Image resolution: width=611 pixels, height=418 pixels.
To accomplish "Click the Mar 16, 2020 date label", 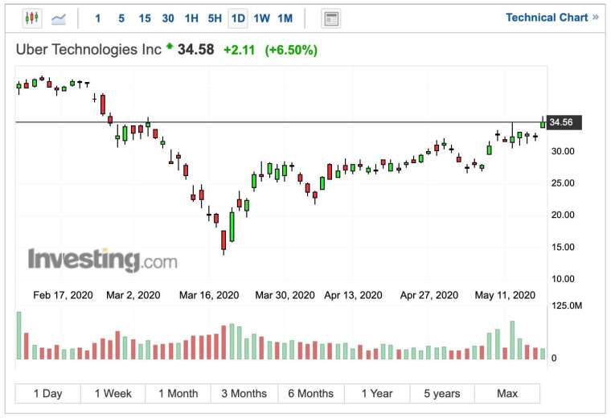I will click(209, 295).
